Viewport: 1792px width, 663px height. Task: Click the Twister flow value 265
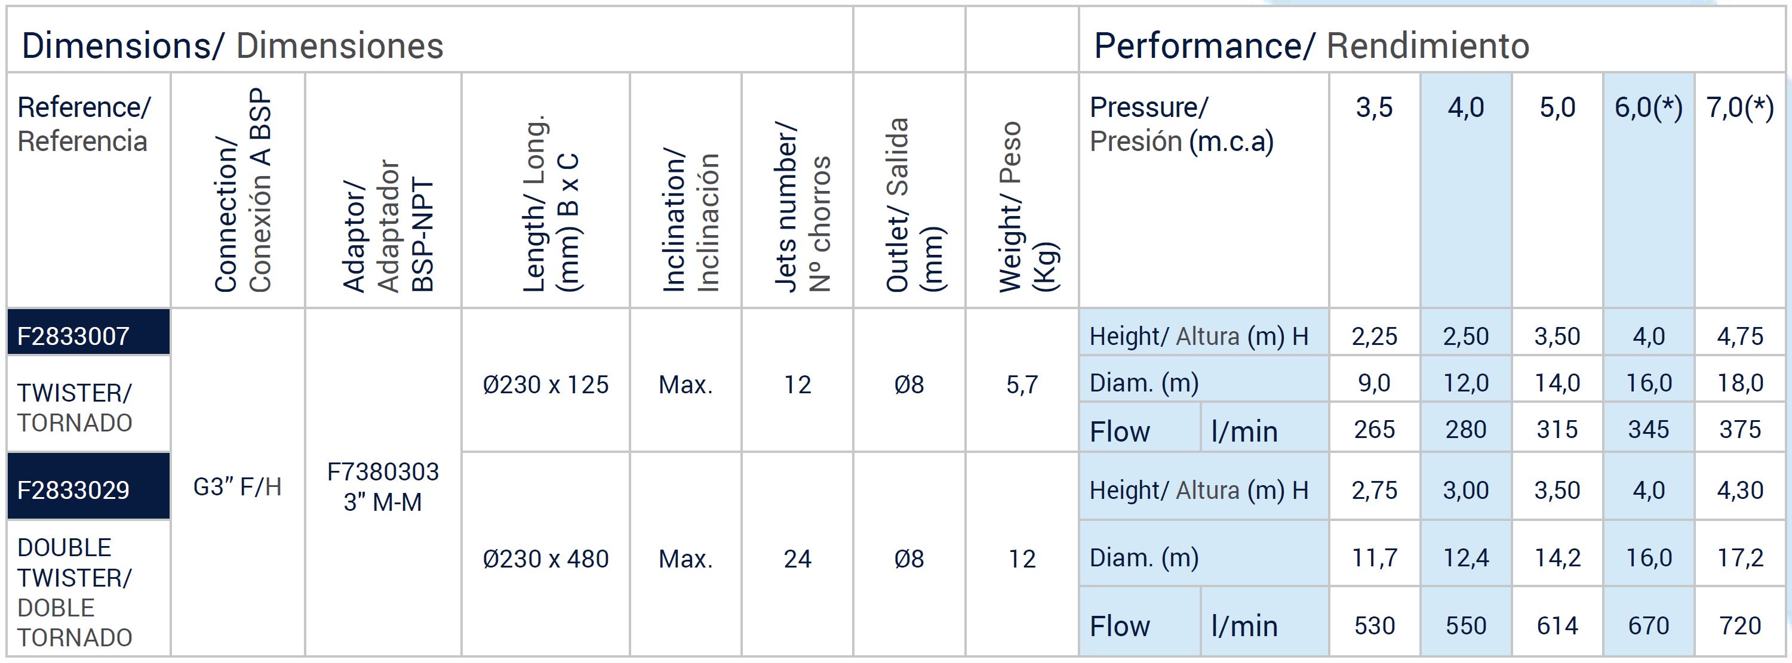coord(1374,430)
